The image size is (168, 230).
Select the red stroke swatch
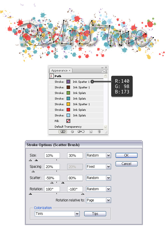pos(68,110)
